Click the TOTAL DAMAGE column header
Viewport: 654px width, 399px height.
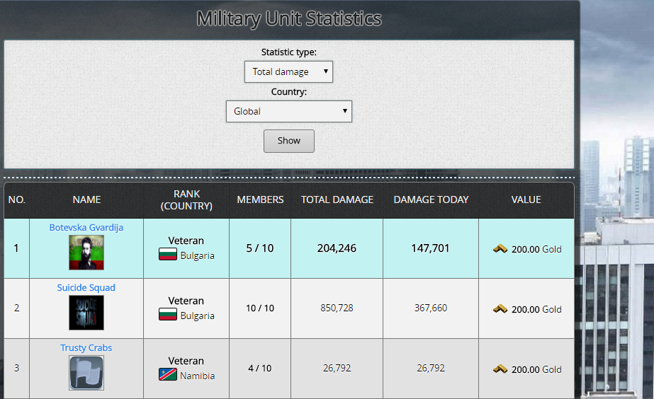tap(337, 199)
